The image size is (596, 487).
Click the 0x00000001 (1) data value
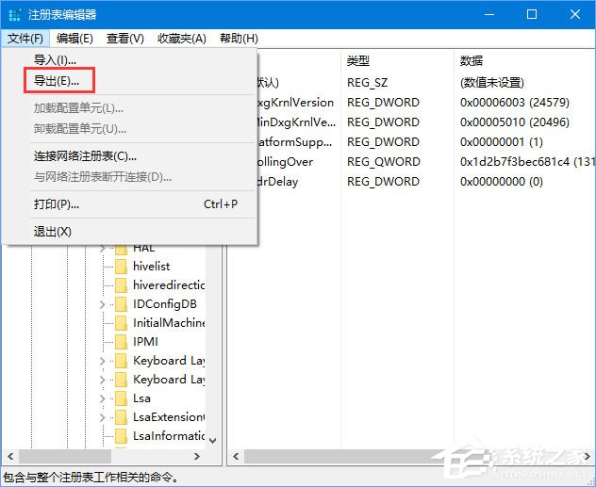pyautogui.click(x=502, y=142)
